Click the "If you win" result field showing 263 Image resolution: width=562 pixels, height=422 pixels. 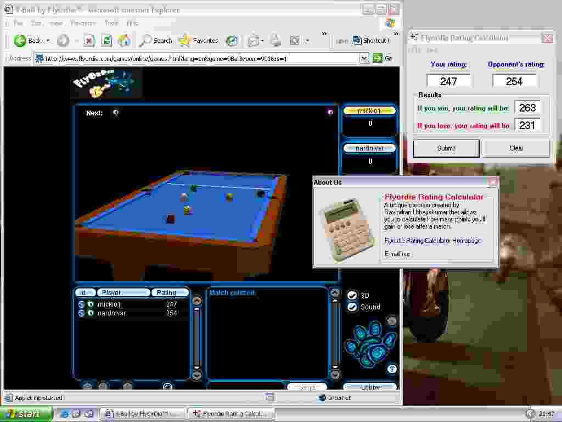[x=527, y=107]
